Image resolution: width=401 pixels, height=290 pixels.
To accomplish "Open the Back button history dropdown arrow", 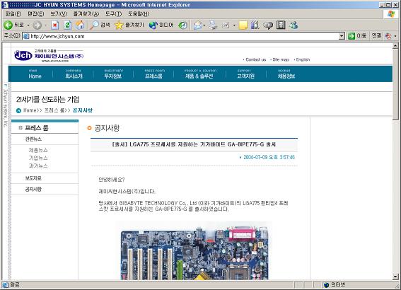I will (28, 25).
